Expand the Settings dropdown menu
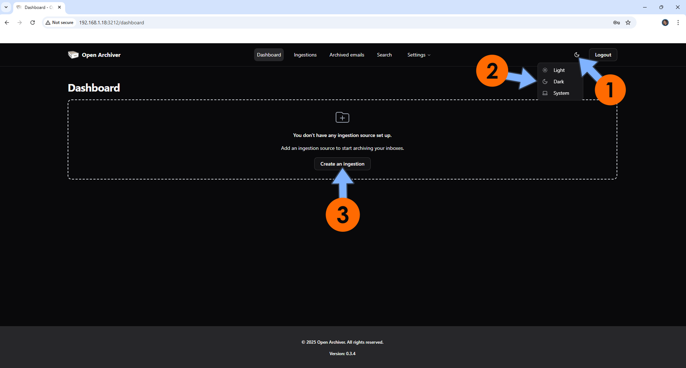This screenshot has height=368, width=686. [x=419, y=55]
